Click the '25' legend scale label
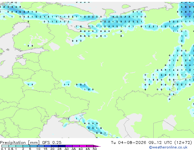 click(59, 149)
